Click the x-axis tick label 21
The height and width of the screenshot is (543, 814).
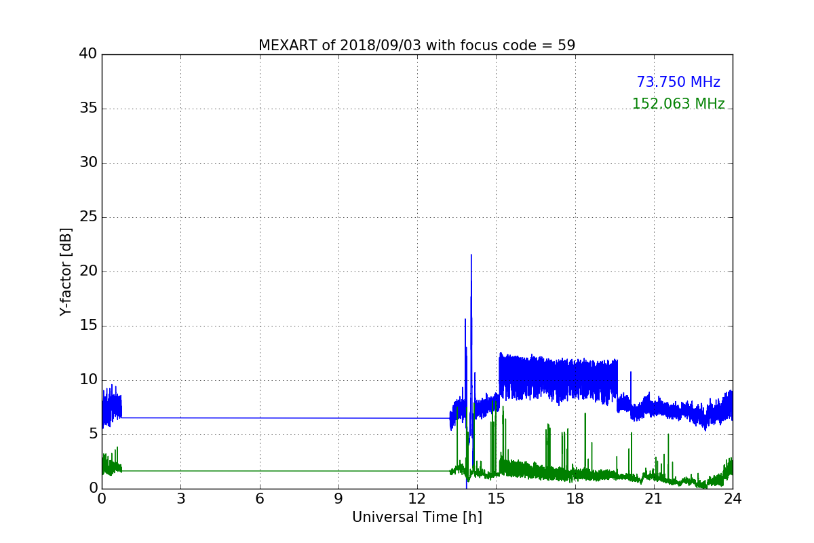click(654, 498)
